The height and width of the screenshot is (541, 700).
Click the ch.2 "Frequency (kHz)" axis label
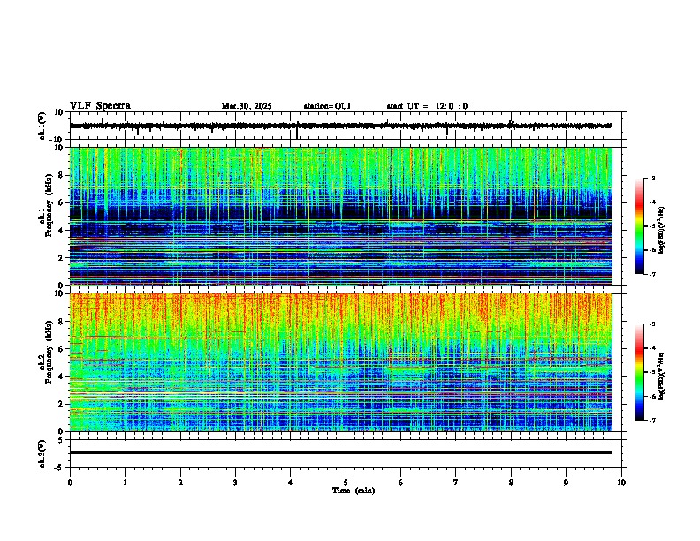point(49,352)
